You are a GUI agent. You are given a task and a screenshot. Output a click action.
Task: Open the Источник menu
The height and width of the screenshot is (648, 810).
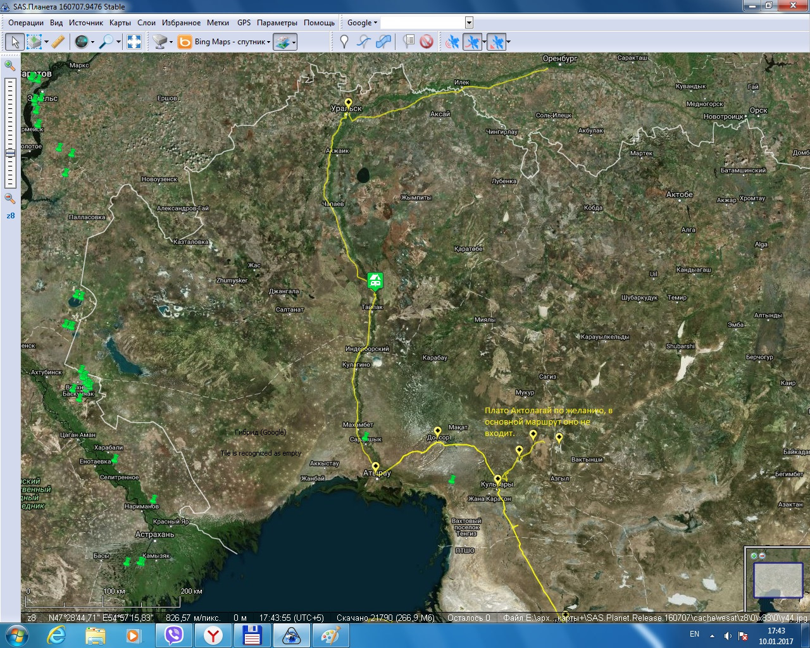pos(86,23)
